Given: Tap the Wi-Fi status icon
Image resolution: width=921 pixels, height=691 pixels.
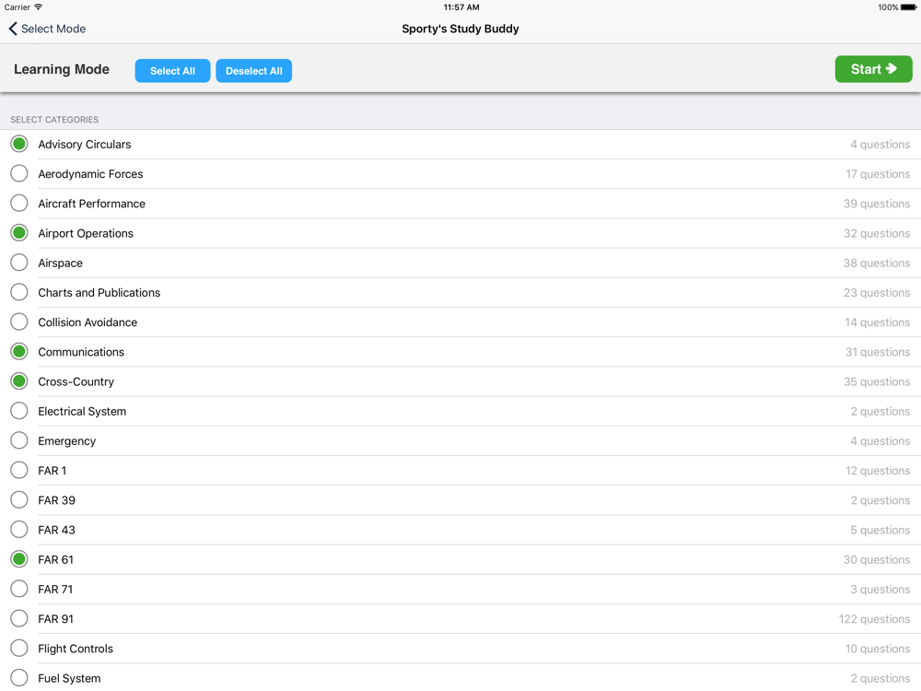Looking at the screenshot, I should point(38,7).
